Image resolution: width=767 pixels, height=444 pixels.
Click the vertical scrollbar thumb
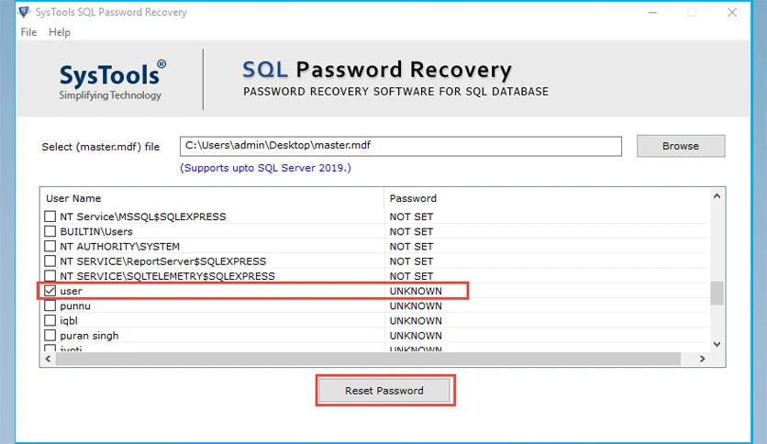pos(717,293)
